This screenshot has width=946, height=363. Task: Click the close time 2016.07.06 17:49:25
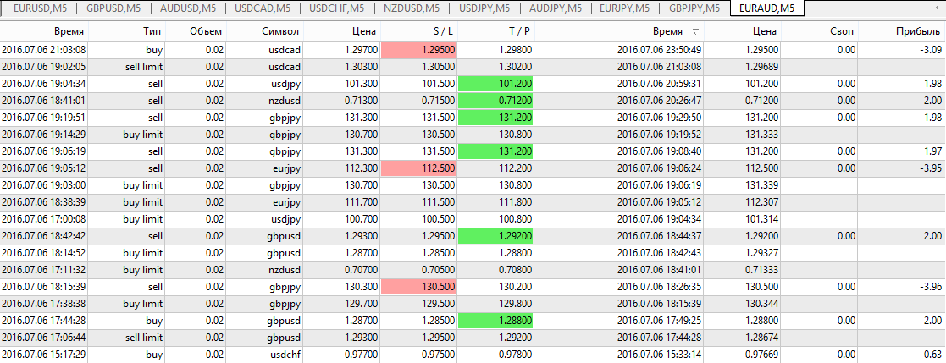660,320
